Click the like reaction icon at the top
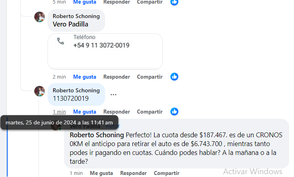The height and width of the screenshot is (177, 294). pos(174,2)
